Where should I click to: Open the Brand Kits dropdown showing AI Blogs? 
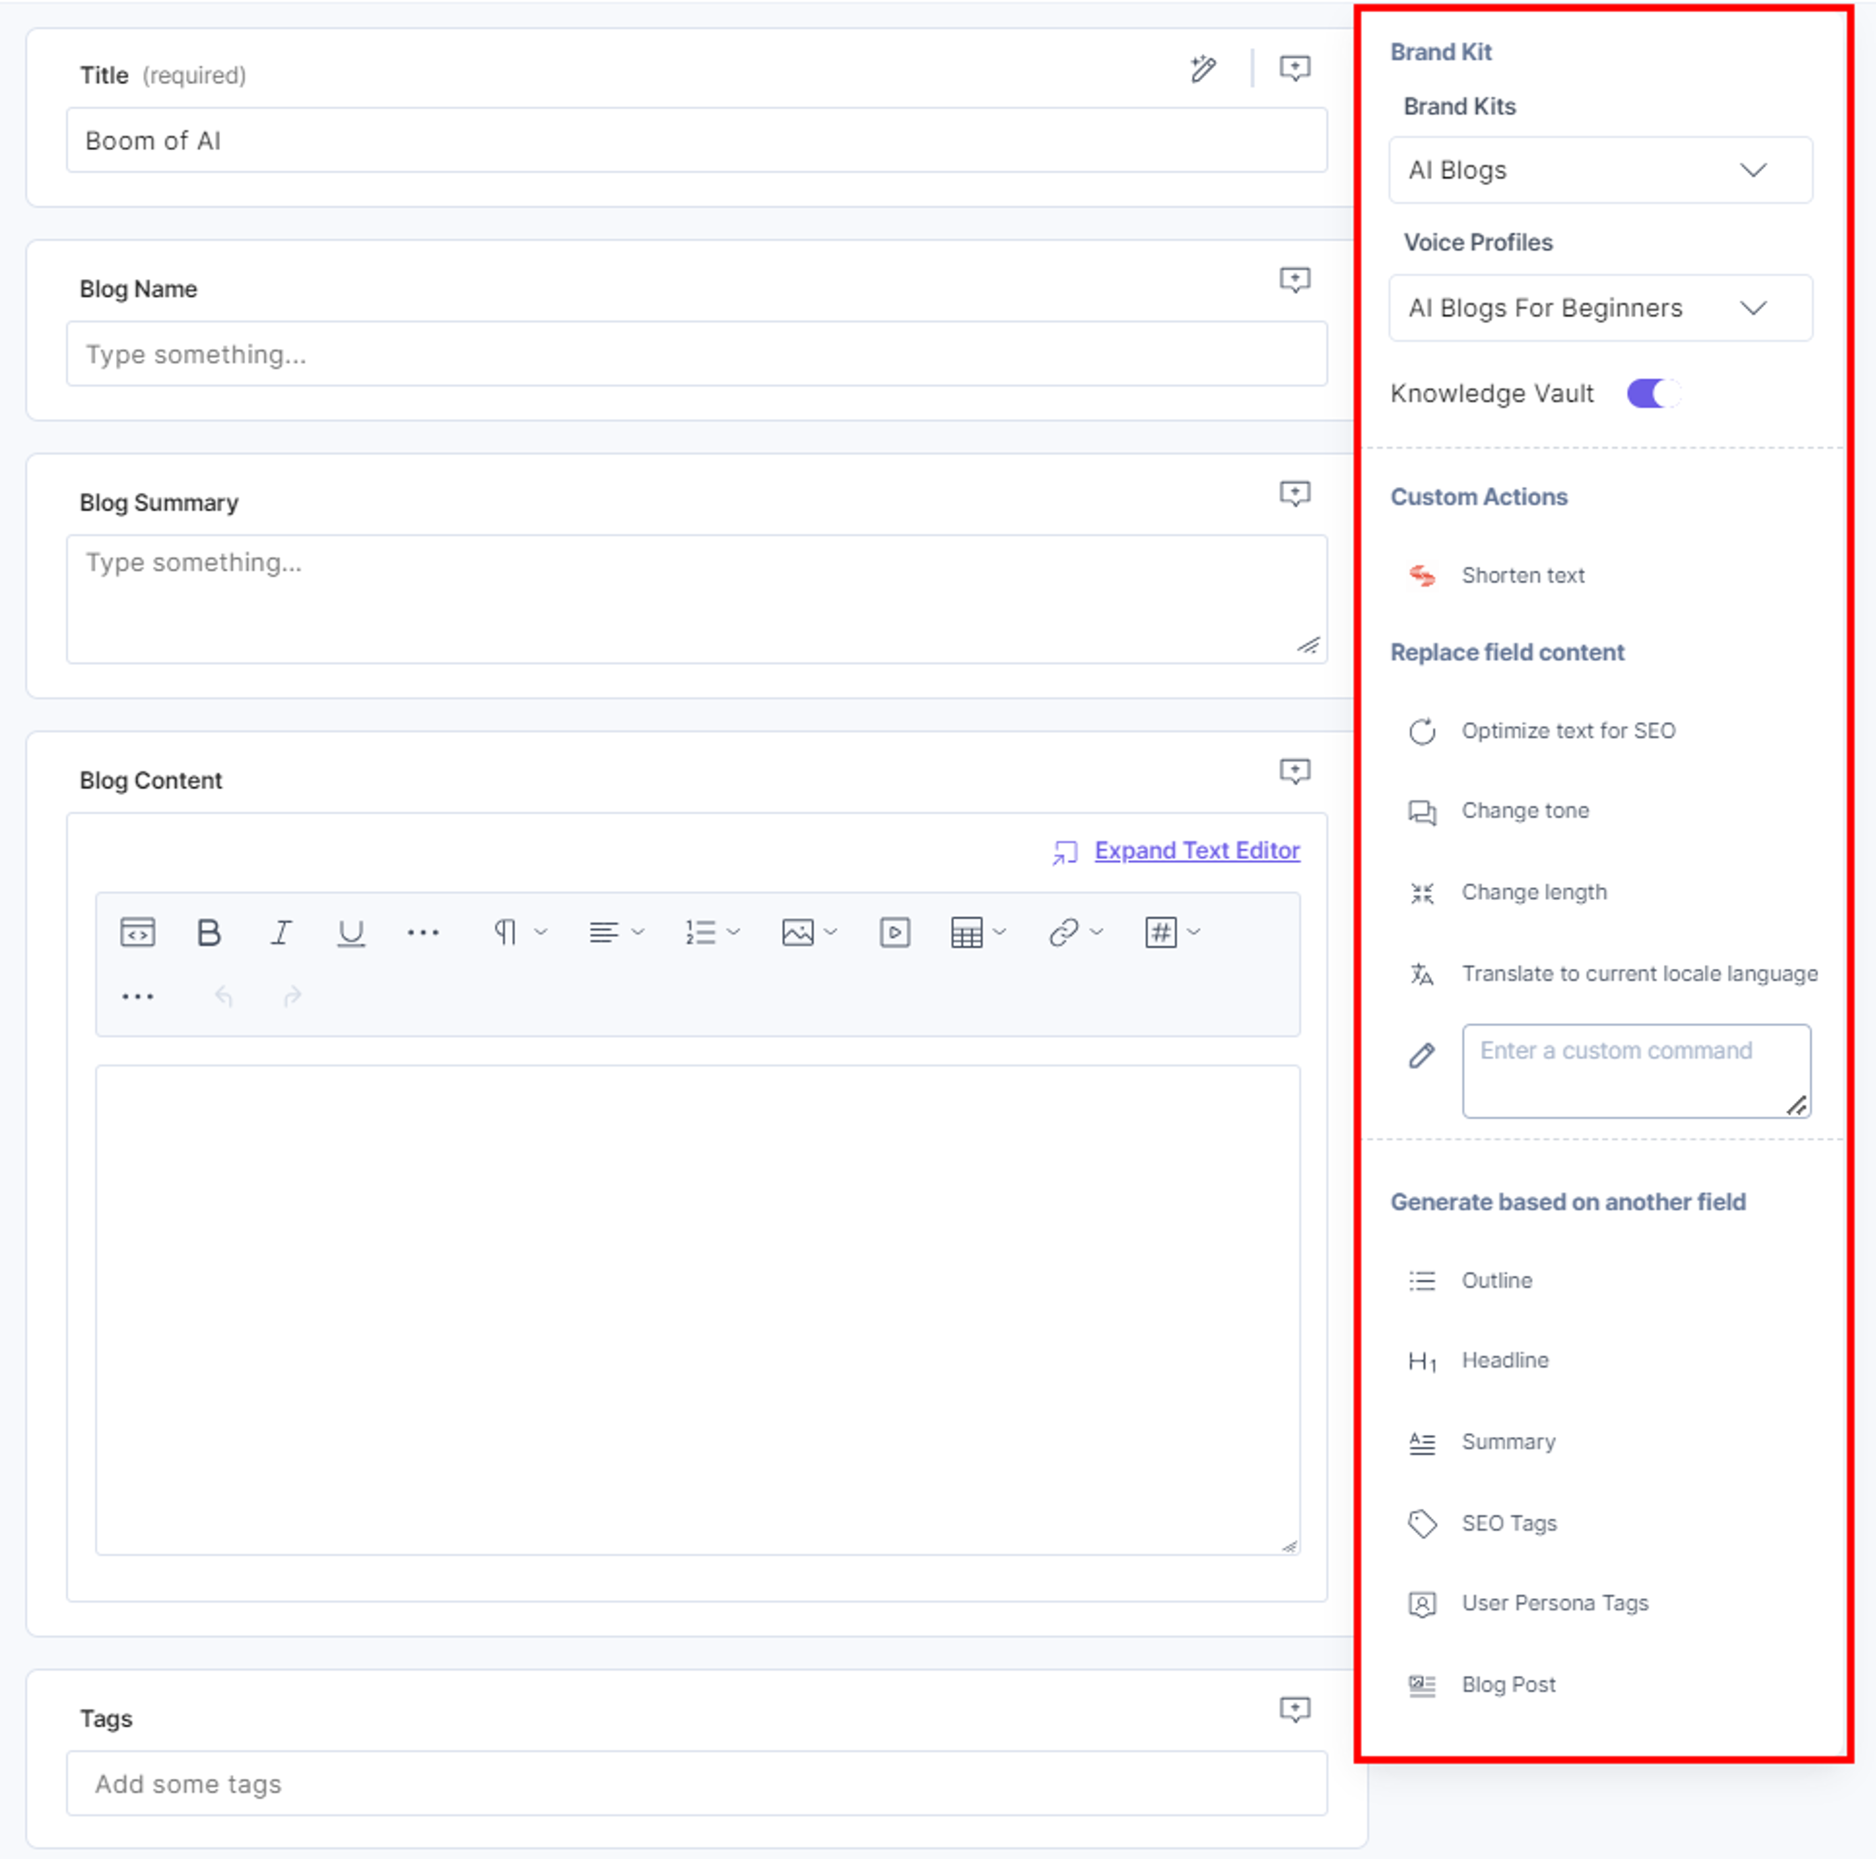1600,170
